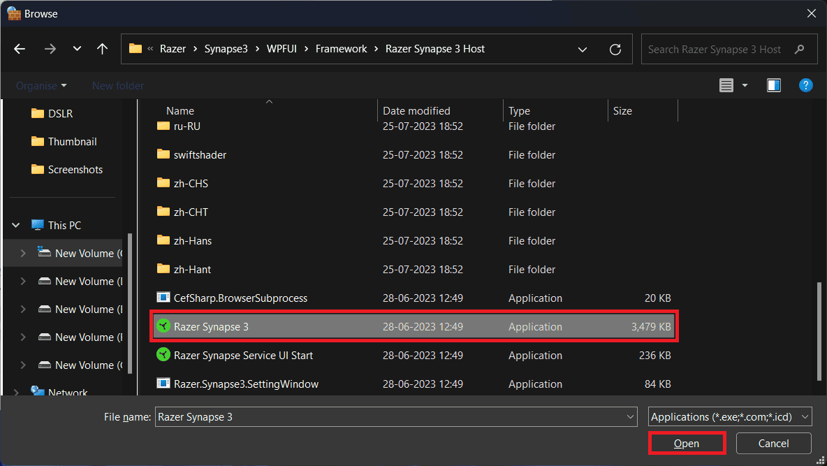Open the Organise menu
Screen dimensions: 827x466
(41, 85)
